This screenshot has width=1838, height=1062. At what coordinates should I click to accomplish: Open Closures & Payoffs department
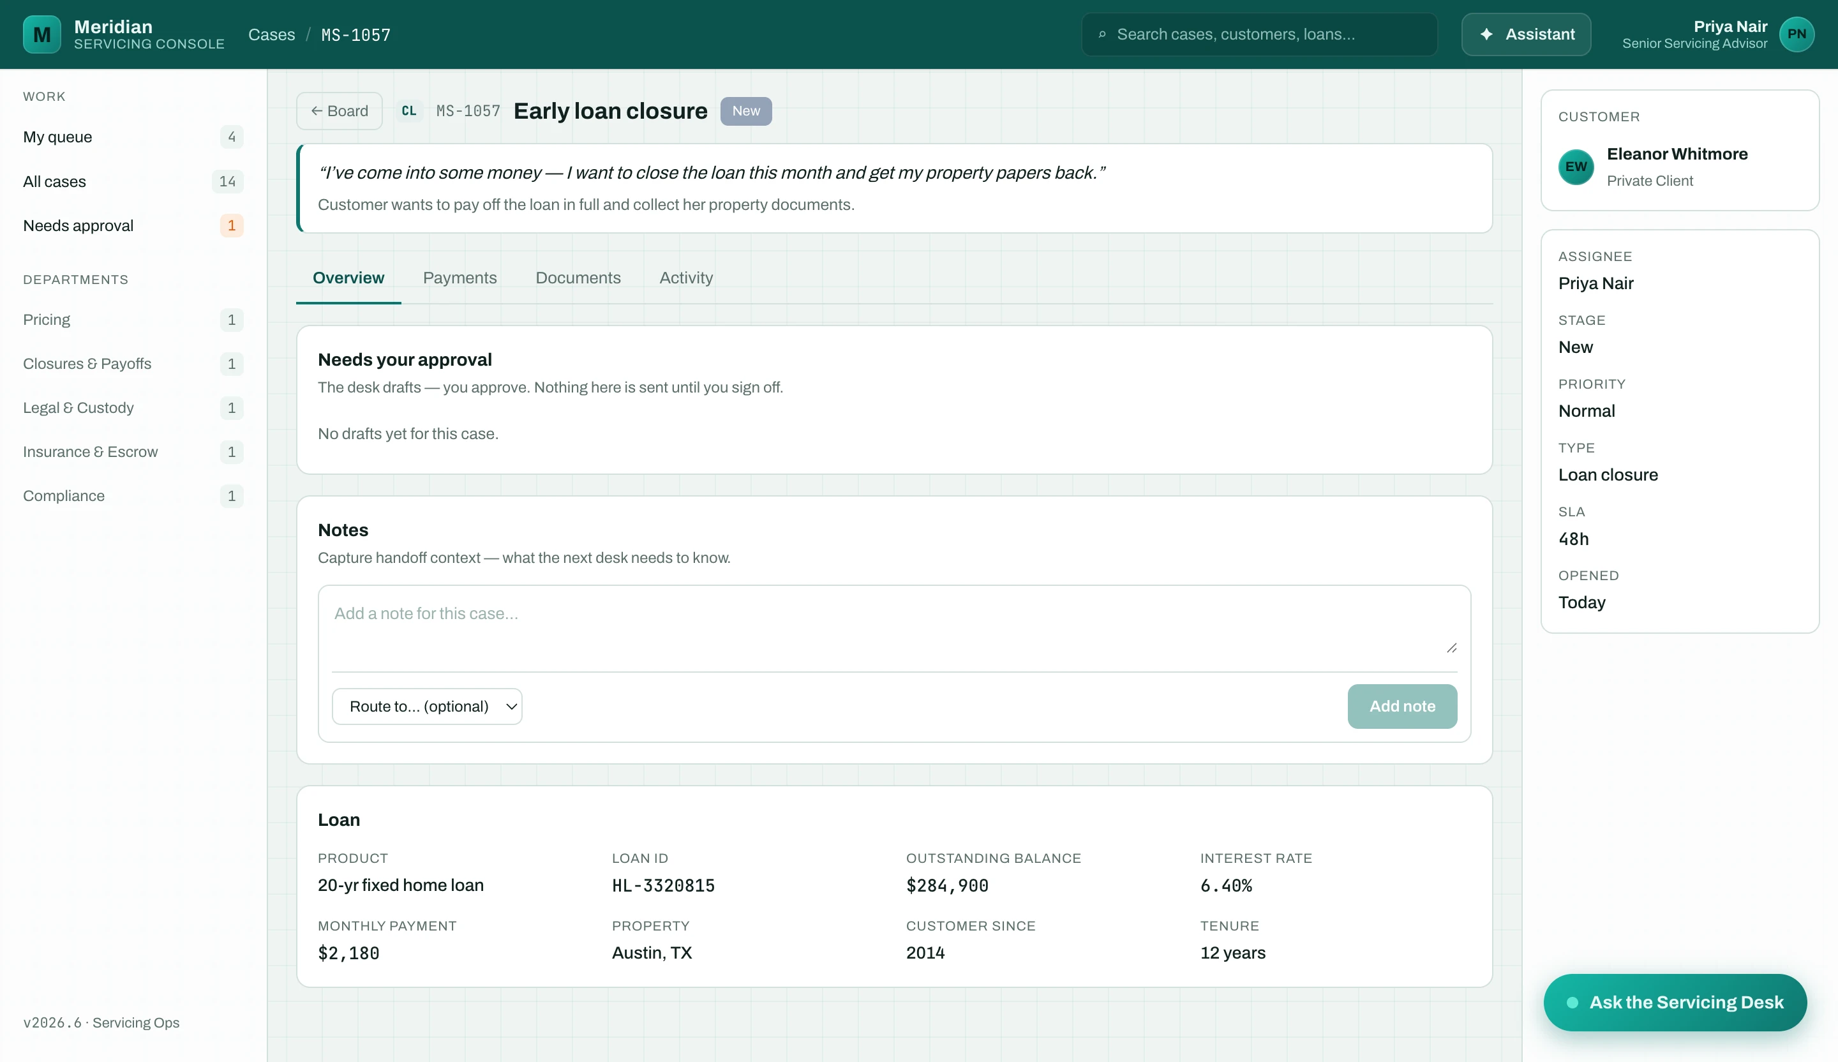click(133, 363)
